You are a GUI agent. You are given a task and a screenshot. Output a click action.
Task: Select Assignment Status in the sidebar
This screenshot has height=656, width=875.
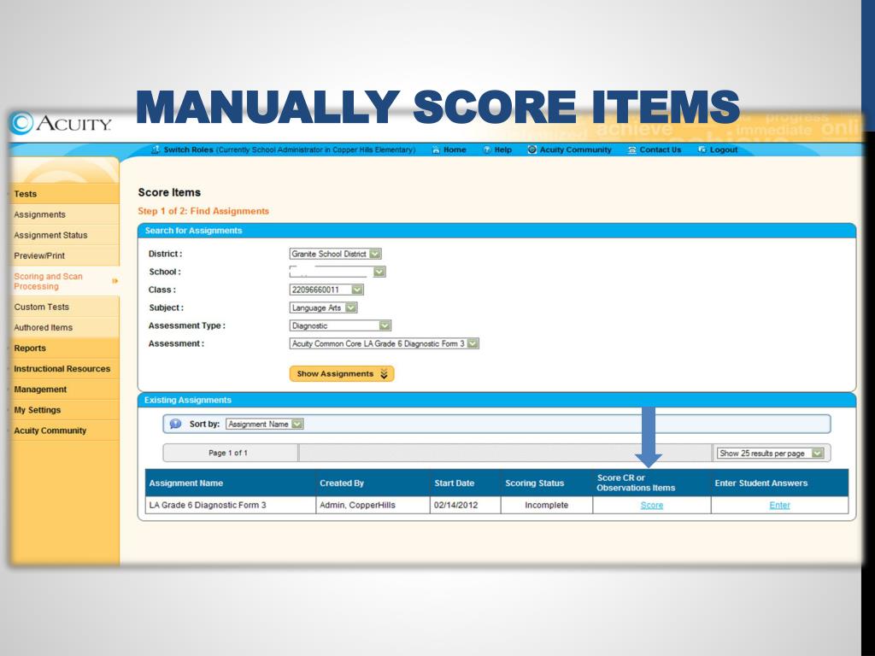[x=63, y=235]
